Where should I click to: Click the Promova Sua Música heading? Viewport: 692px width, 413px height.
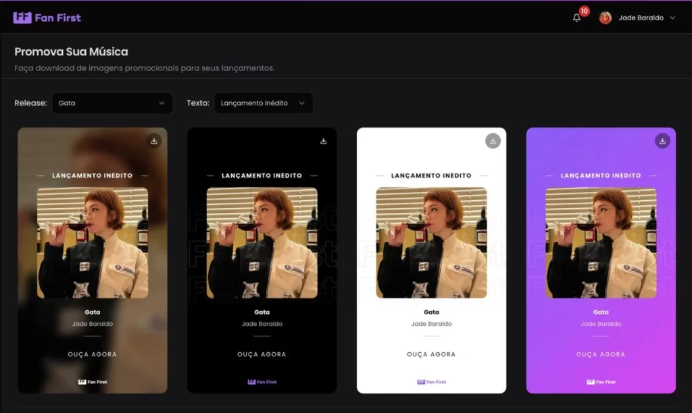[71, 52]
